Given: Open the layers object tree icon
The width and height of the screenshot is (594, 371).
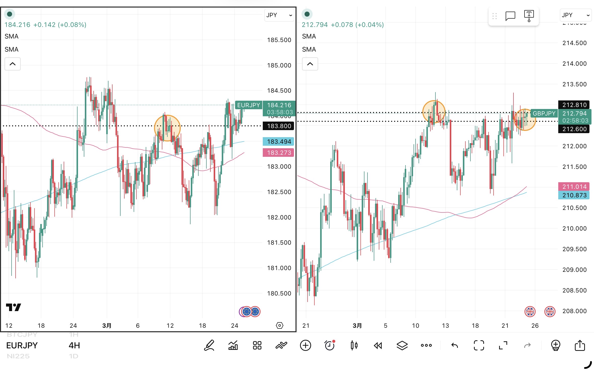Looking at the screenshot, I should coord(402,345).
